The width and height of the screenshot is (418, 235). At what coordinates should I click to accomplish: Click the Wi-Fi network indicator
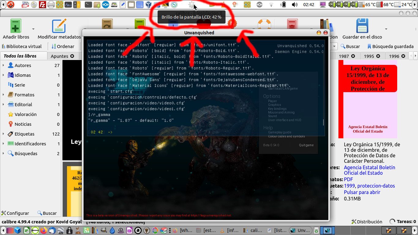[x=271, y=5]
